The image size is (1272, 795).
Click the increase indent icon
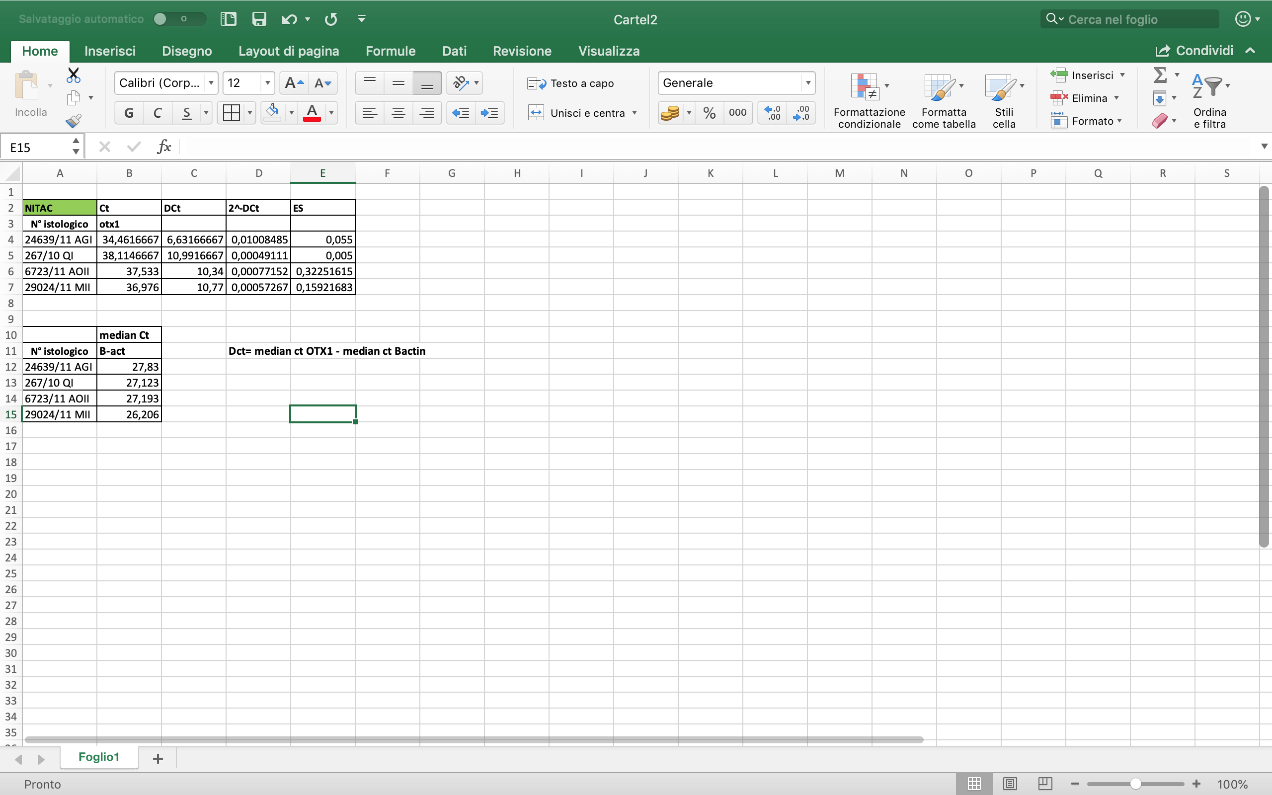[x=489, y=112]
